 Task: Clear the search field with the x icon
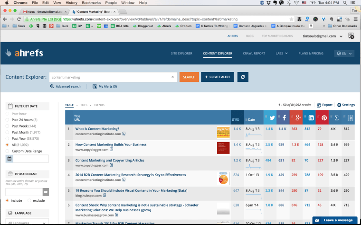[172, 77]
